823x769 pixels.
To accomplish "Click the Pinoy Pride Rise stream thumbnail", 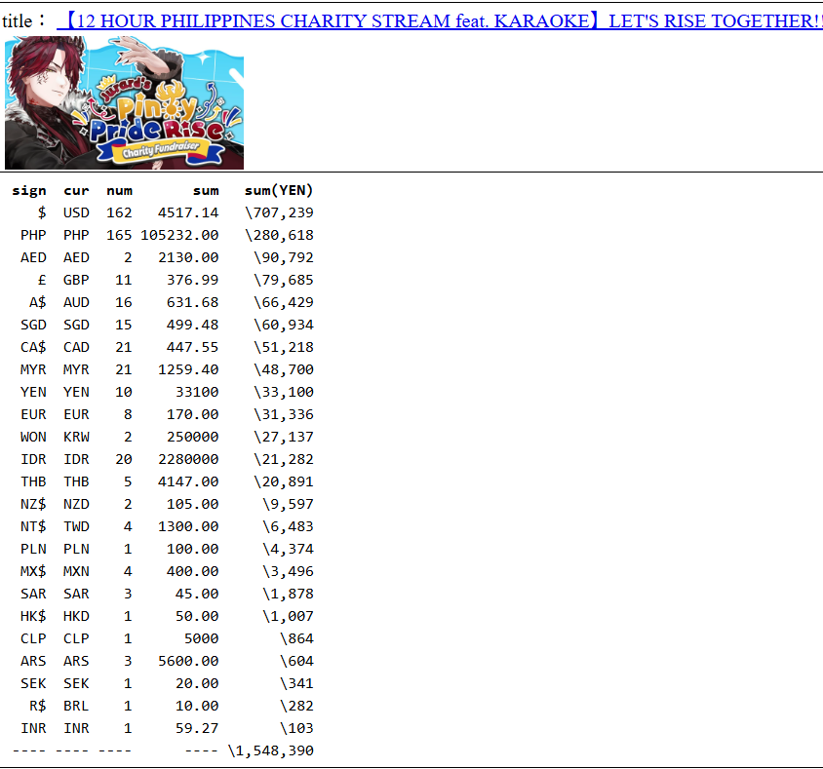I will click(x=125, y=102).
